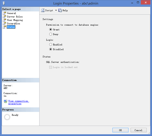The width and height of the screenshot is (152, 136).
Task: Open the Status page
Action: (x=11, y=27)
